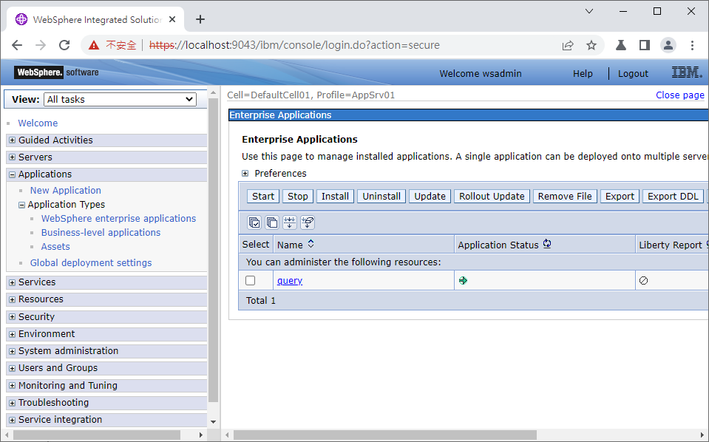Click the Rollout Update button
The width and height of the screenshot is (709, 442).
pos(492,196)
